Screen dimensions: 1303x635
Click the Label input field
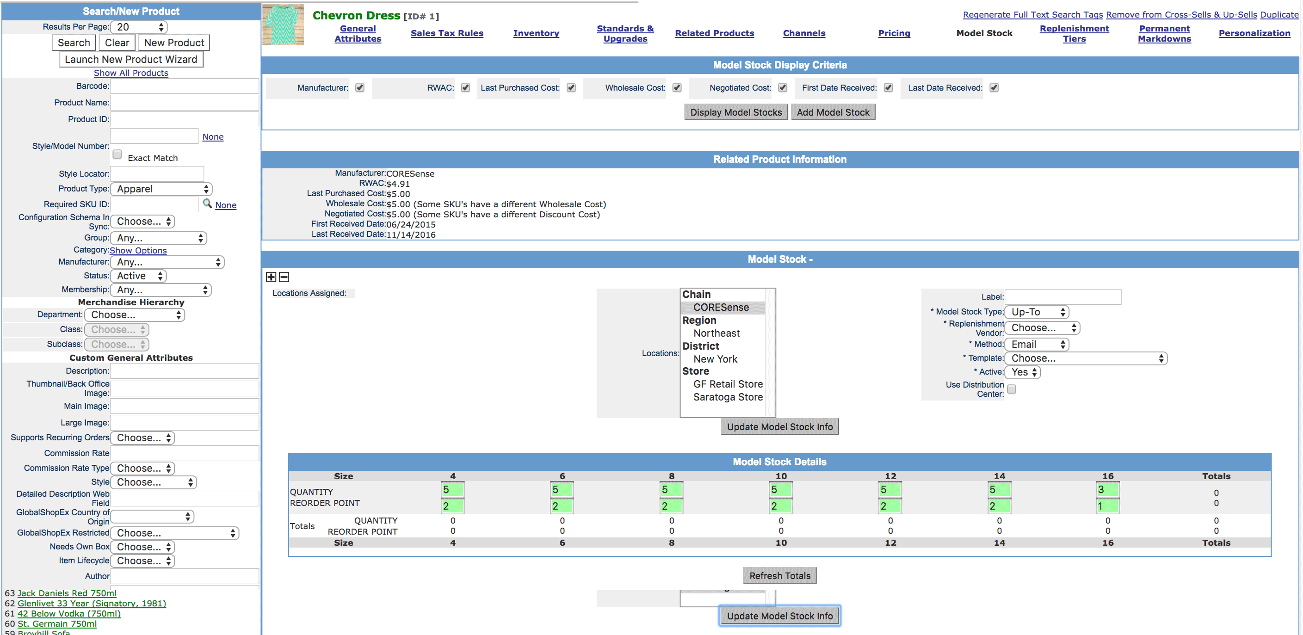coord(1063,297)
